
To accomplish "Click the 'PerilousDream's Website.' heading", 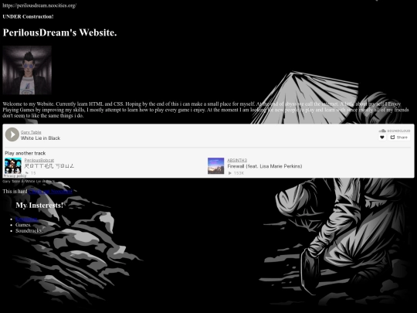I will (59, 32).
